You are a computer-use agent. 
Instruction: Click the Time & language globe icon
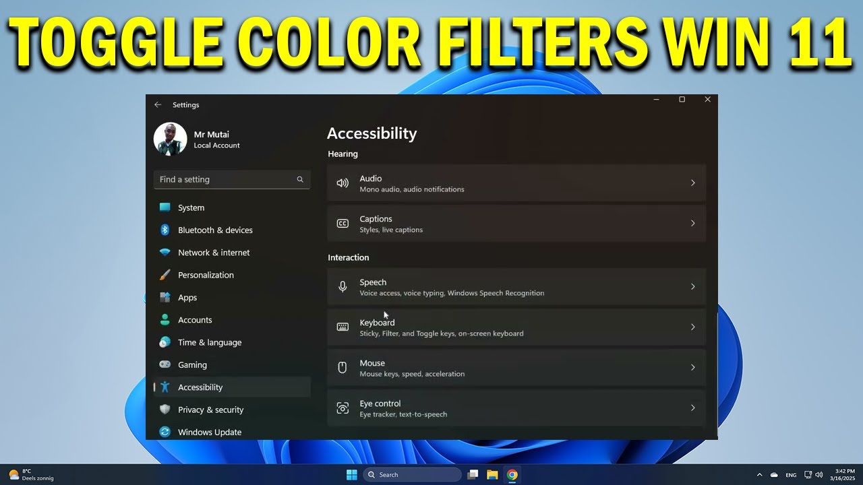pyautogui.click(x=165, y=342)
